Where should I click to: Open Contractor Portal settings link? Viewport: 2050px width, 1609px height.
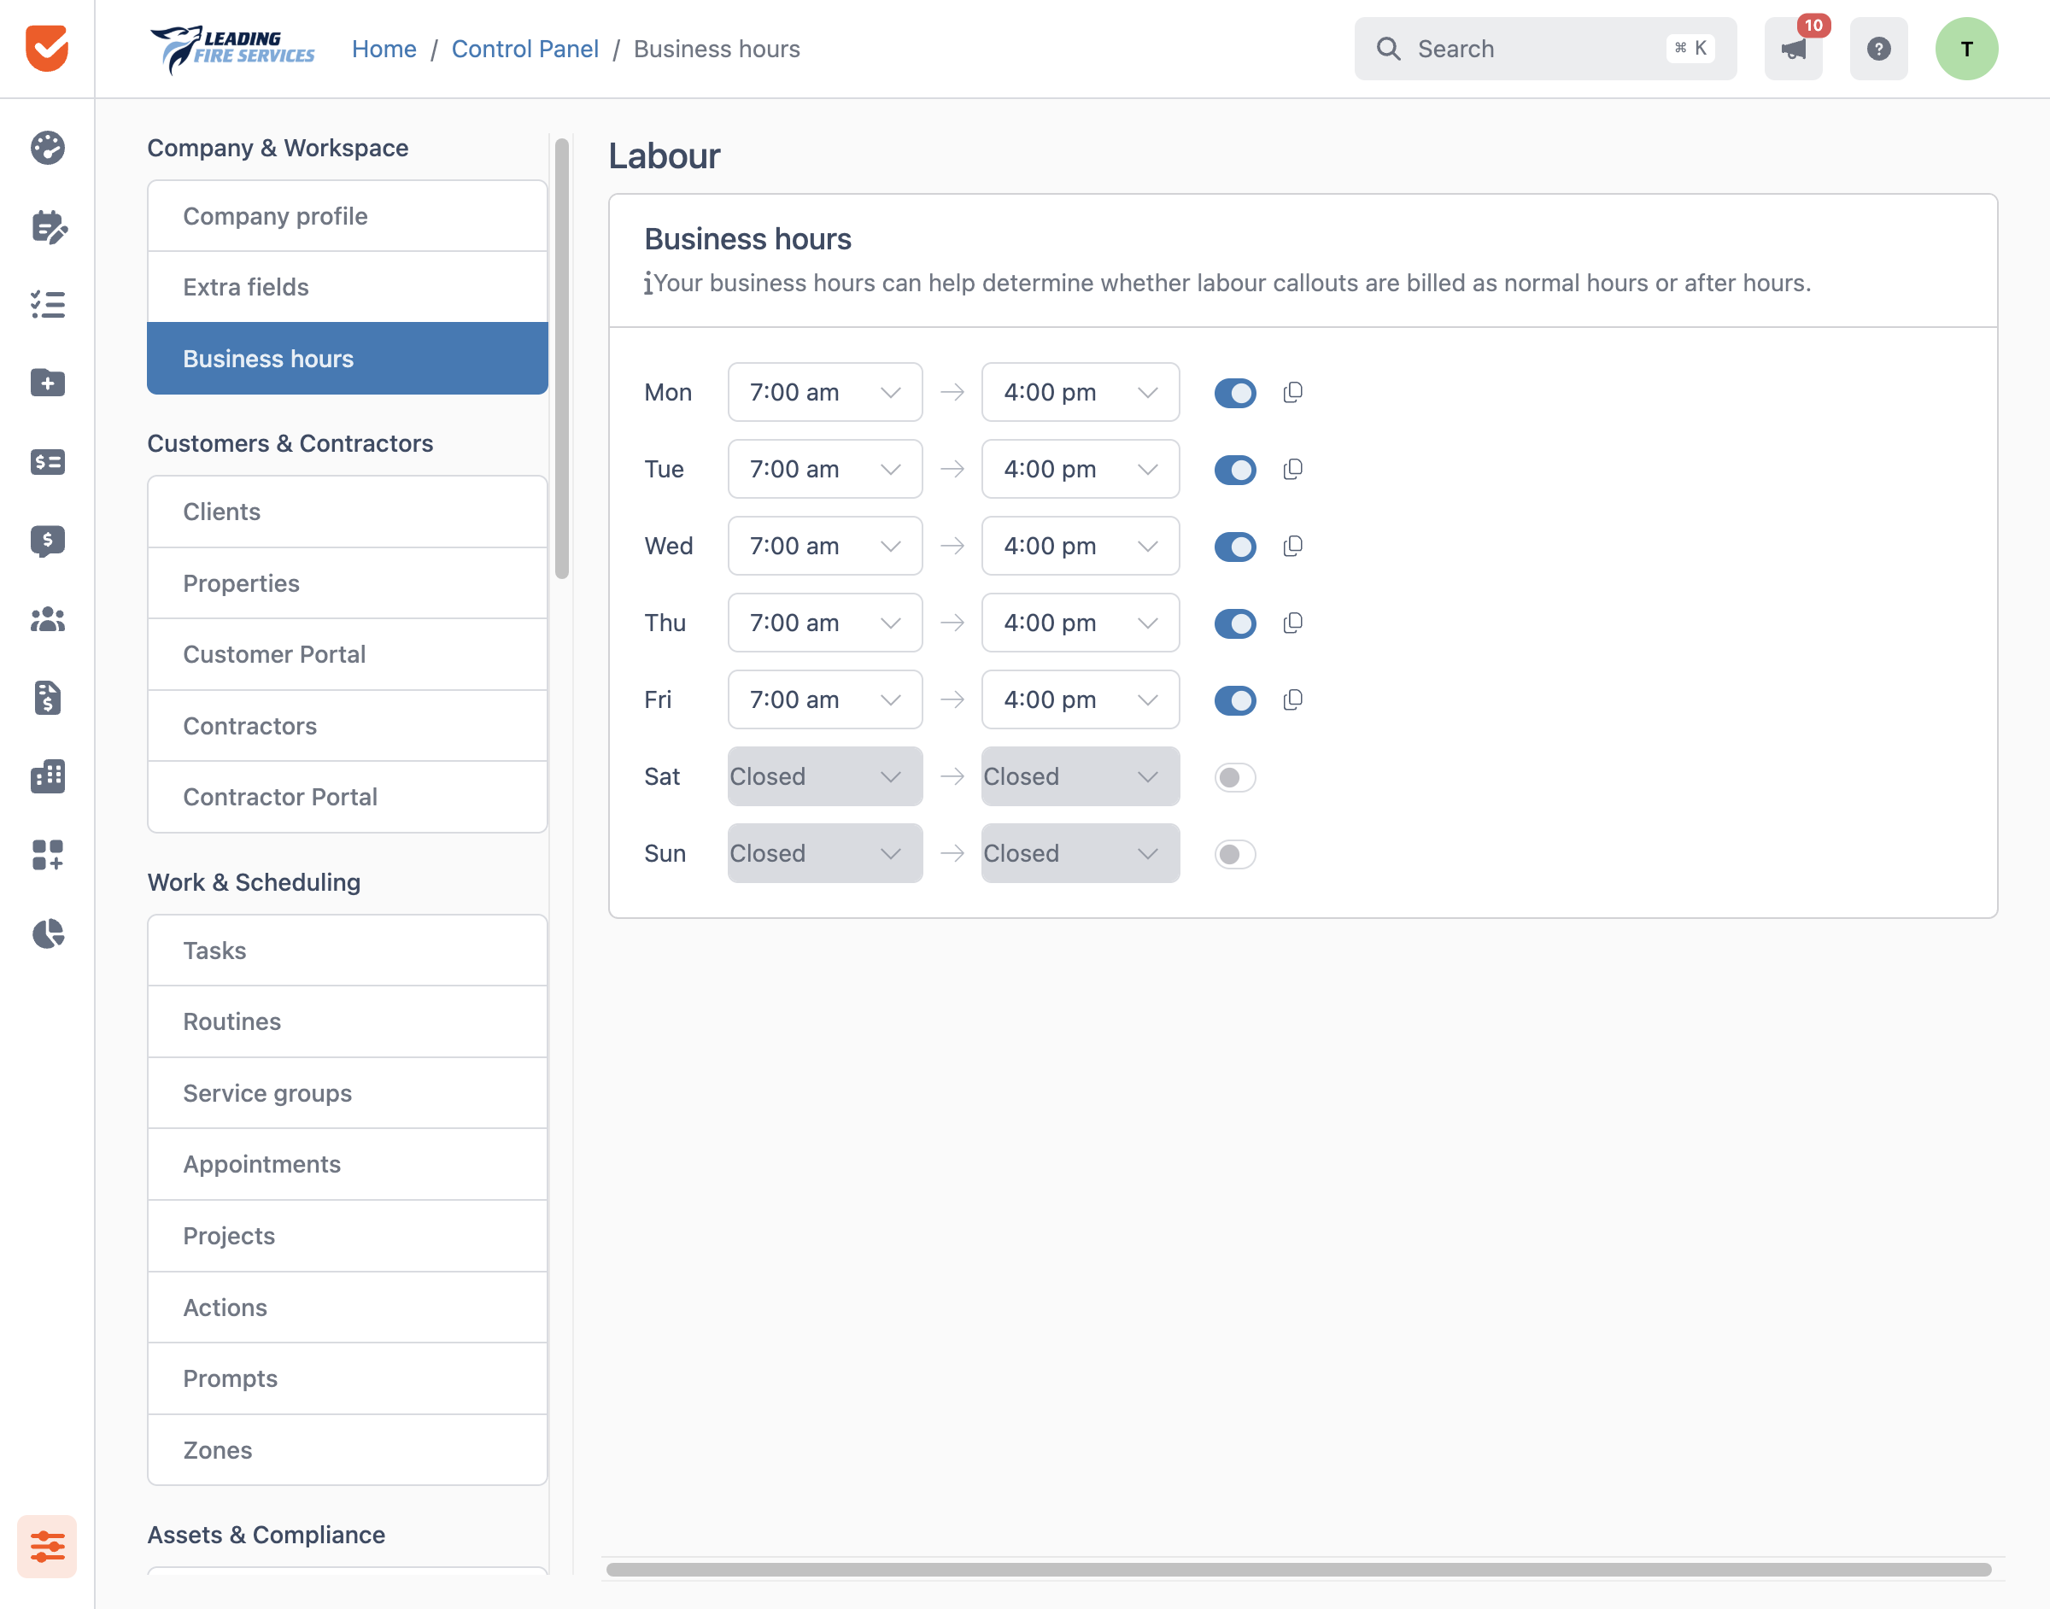348,797
